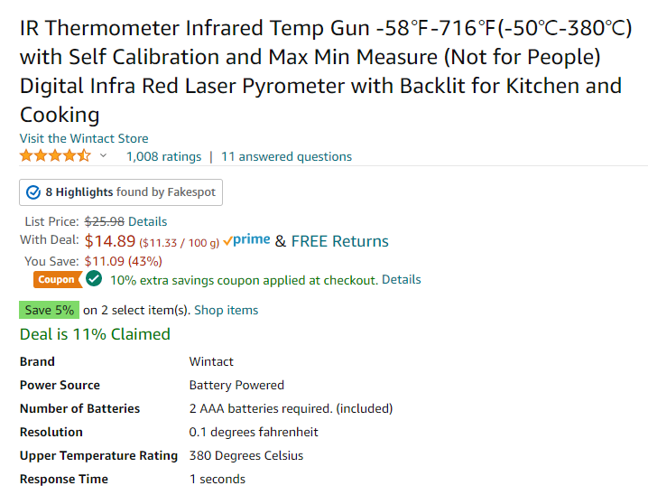The width and height of the screenshot is (648, 495).
Task: Open coupon Details link
Action: [x=402, y=279]
